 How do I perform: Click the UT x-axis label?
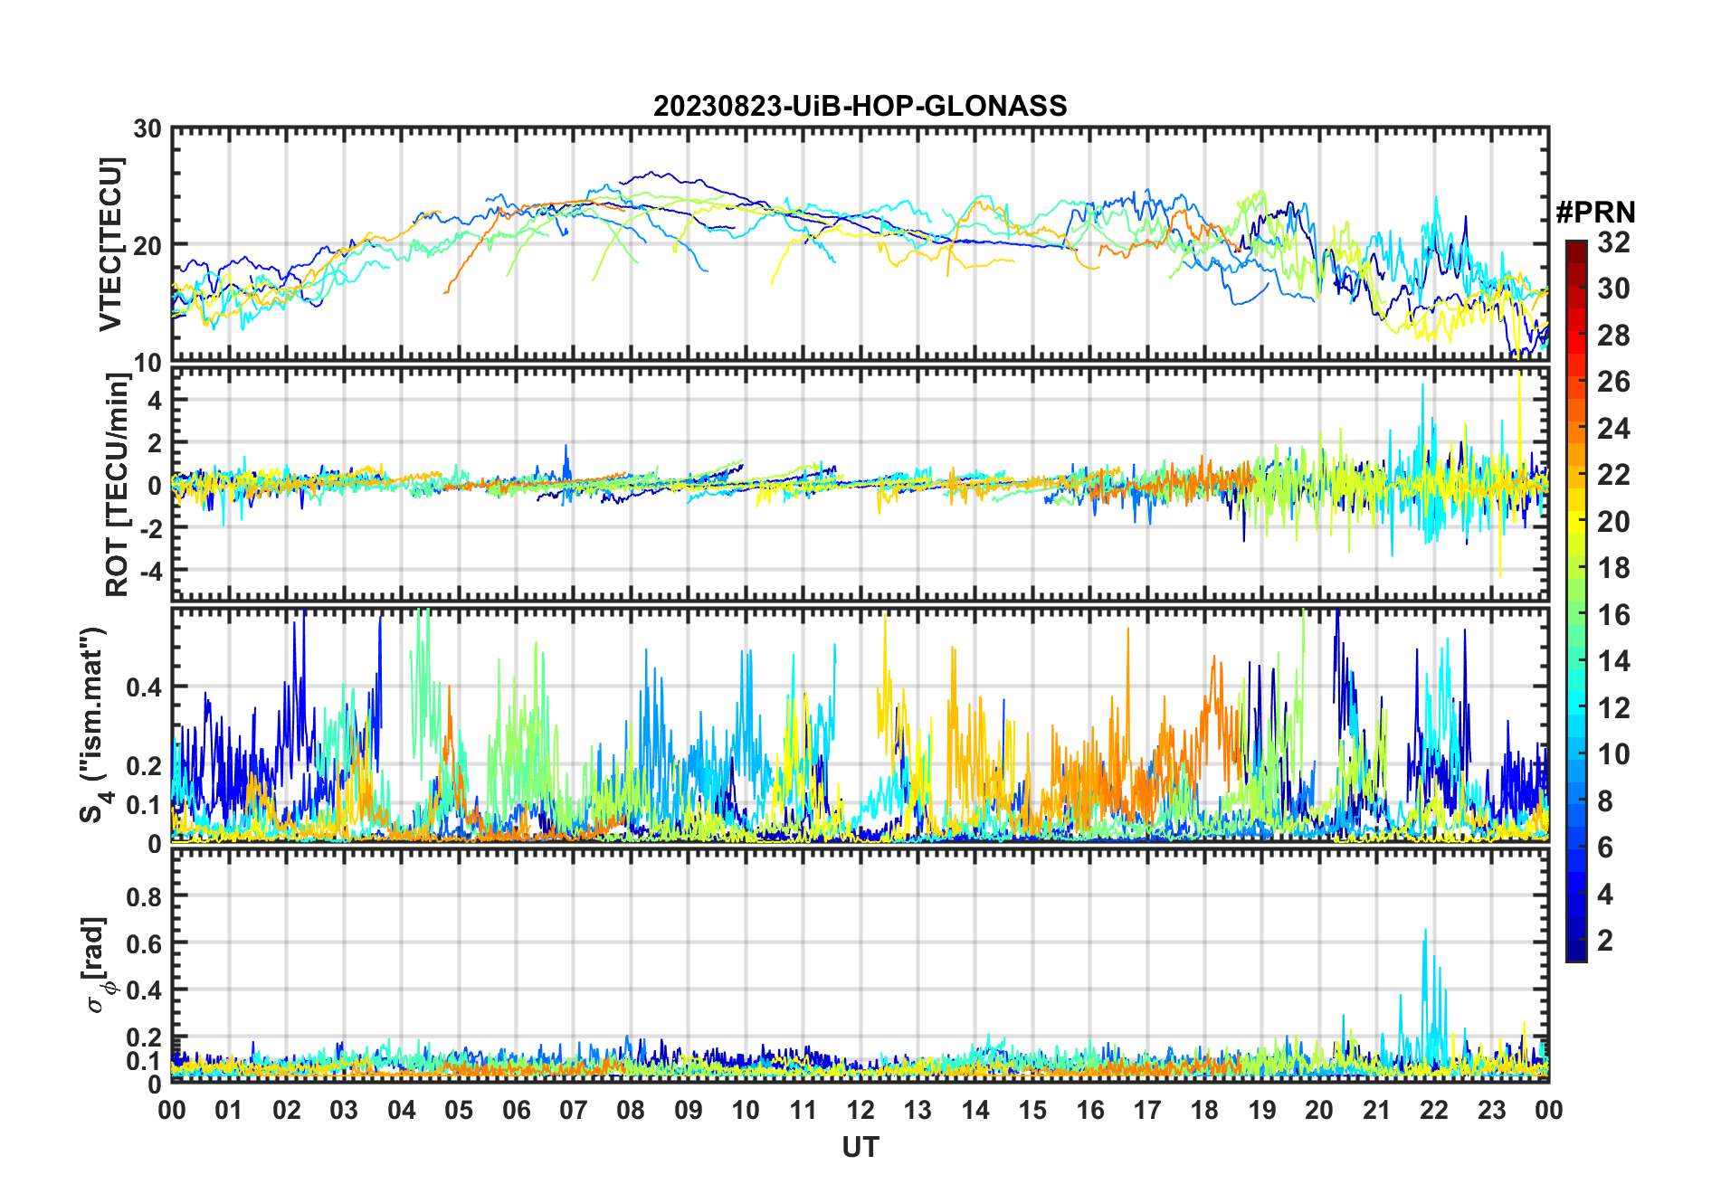pyautogui.click(x=860, y=1147)
